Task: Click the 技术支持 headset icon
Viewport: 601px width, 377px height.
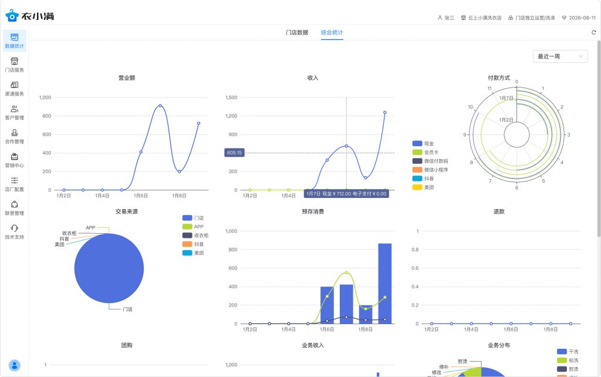Action: click(14, 228)
